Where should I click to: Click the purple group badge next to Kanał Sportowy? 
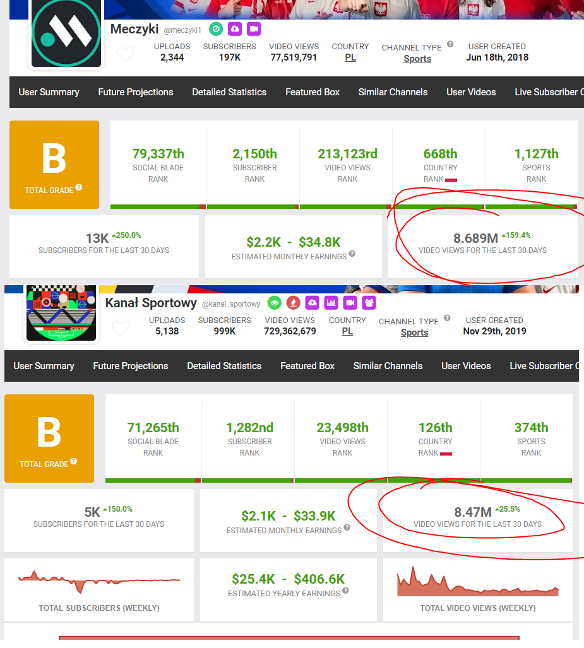pyautogui.click(x=369, y=303)
